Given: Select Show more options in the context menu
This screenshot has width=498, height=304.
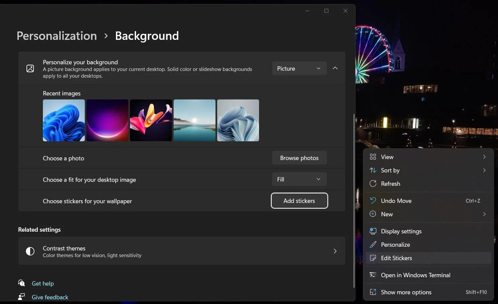Looking at the screenshot, I should pos(406,292).
